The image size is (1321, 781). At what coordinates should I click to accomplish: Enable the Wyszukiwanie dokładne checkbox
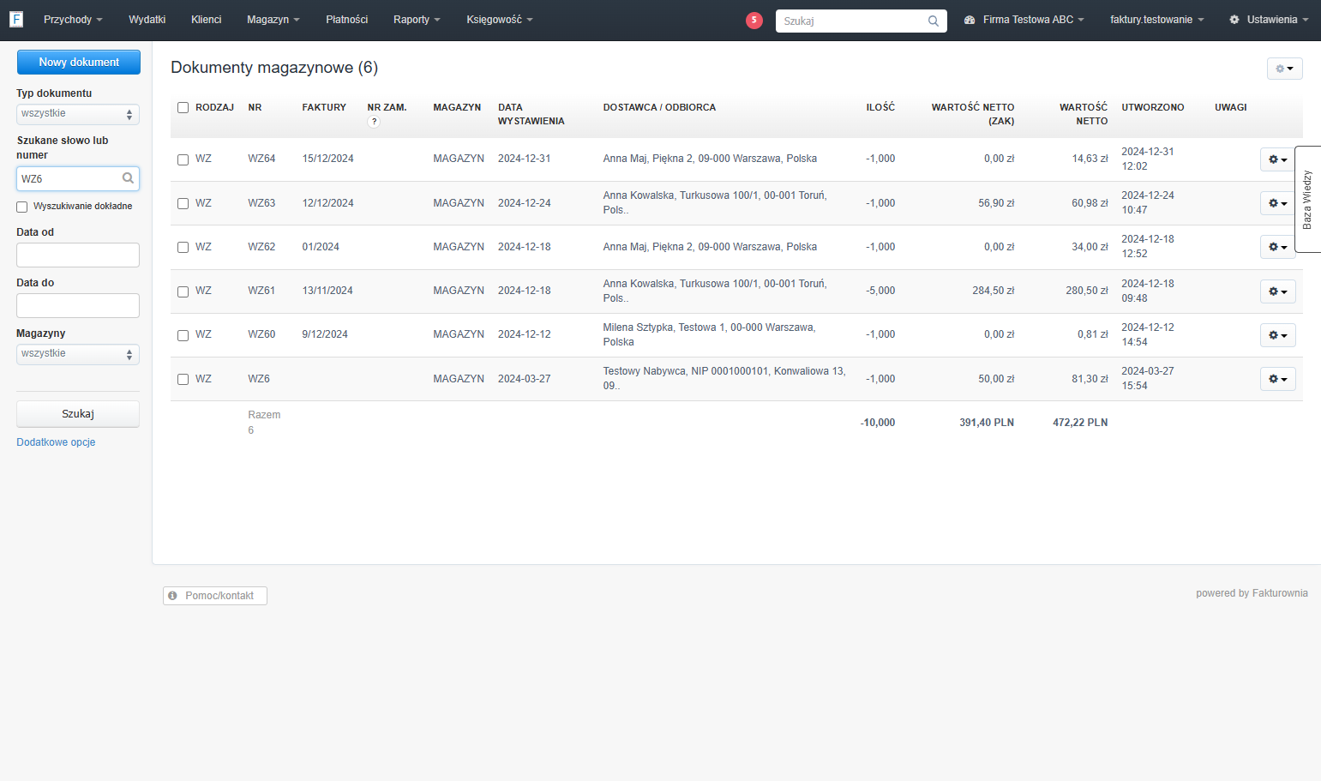pos(21,207)
